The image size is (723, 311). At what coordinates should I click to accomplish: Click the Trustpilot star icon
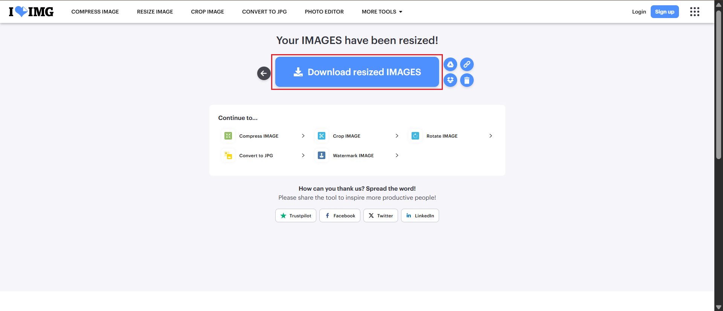(284, 215)
